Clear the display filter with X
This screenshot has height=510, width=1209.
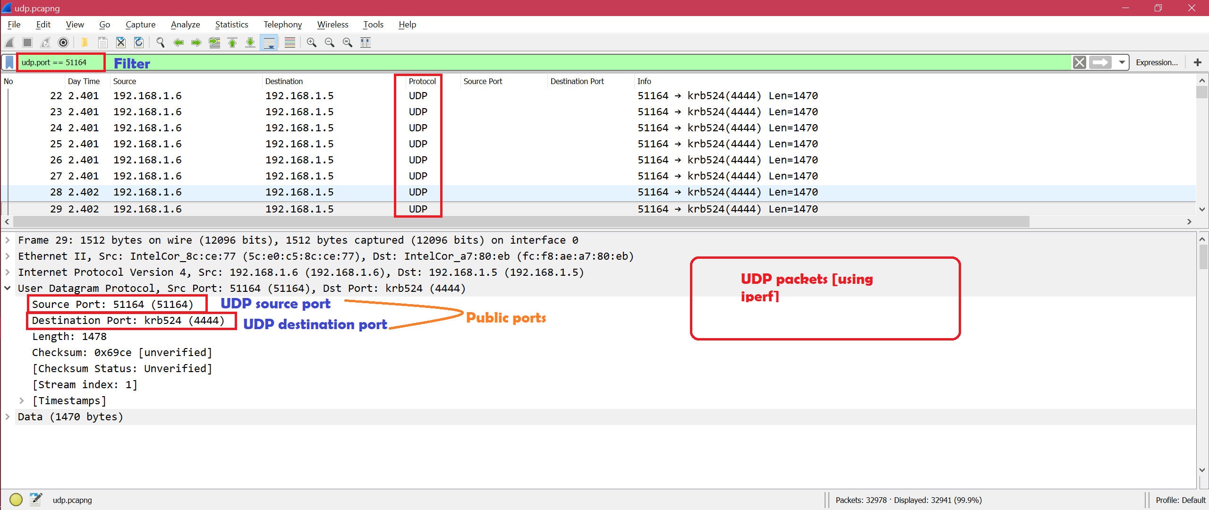1080,62
